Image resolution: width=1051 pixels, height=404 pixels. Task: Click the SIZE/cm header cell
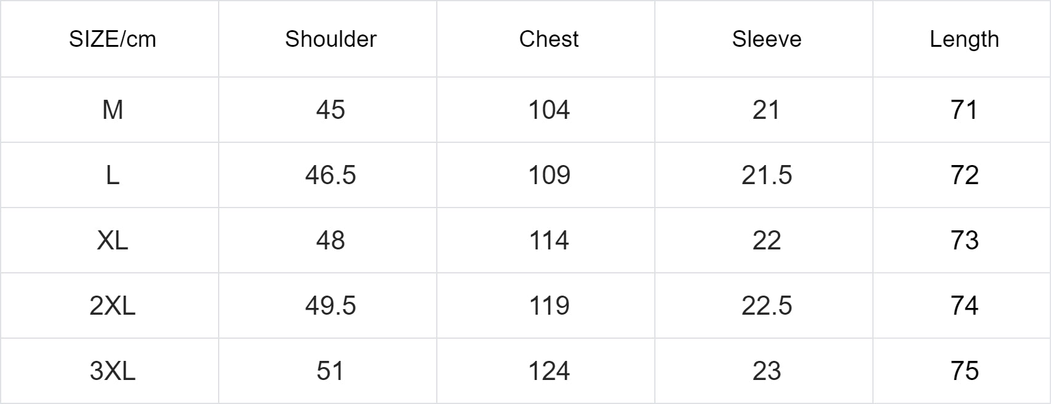click(112, 39)
